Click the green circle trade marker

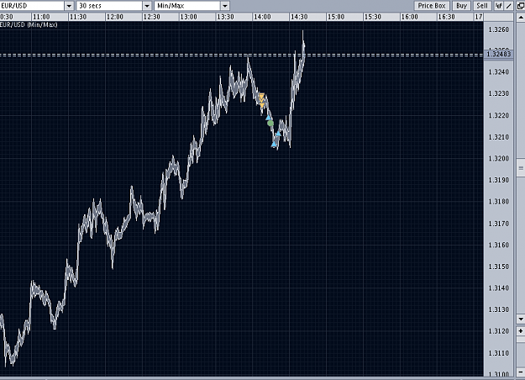click(x=270, y=123)
